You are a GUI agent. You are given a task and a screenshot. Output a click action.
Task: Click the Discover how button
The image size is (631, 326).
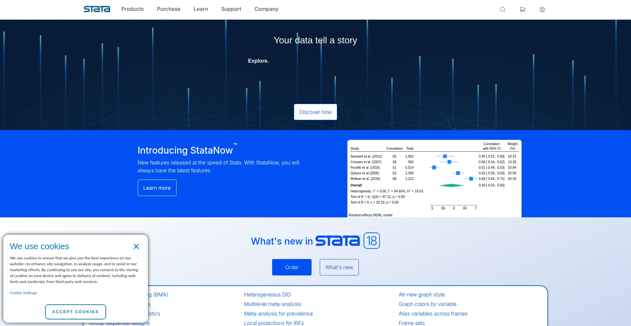point(315,112)
